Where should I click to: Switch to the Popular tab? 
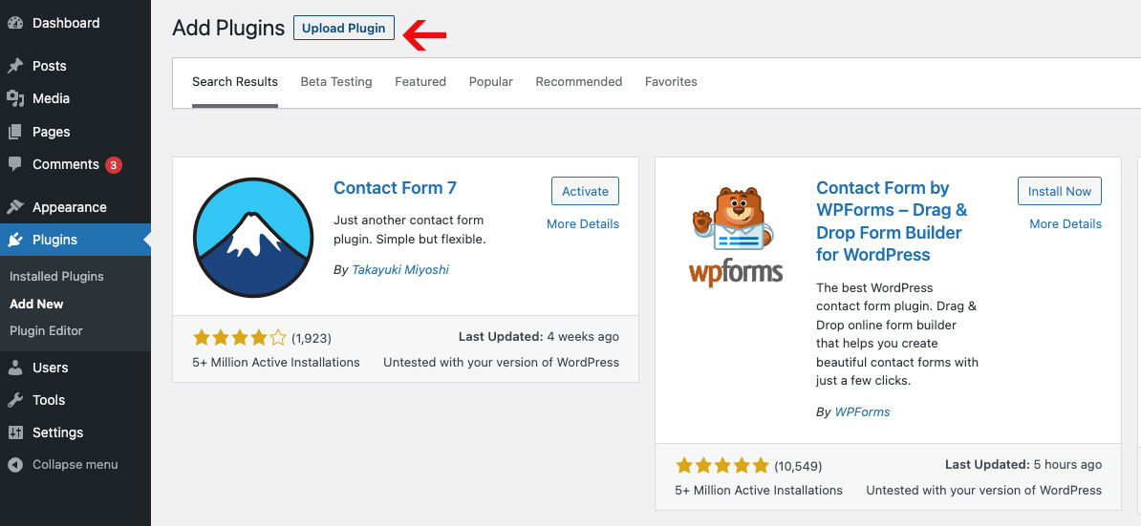[491, 82]
